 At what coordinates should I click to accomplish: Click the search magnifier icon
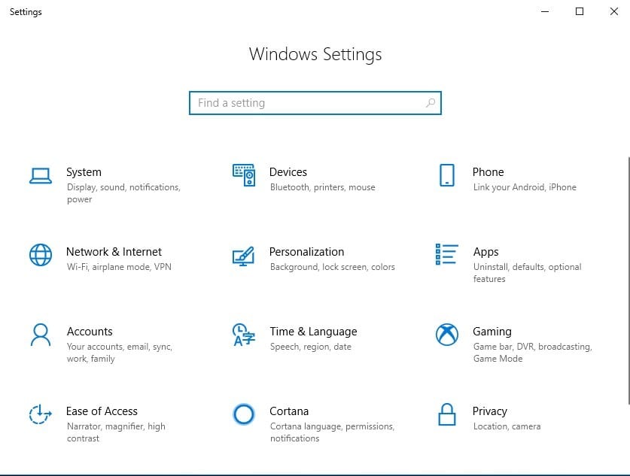(430, 103)
